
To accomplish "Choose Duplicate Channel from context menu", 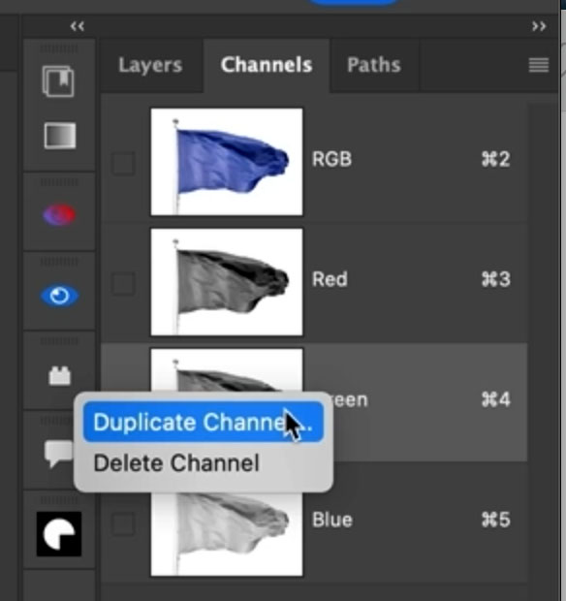I will 204,422.
